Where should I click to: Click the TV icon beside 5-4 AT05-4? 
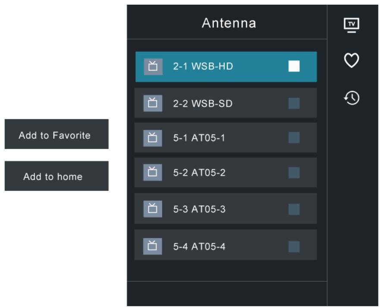tap(153, 246)
